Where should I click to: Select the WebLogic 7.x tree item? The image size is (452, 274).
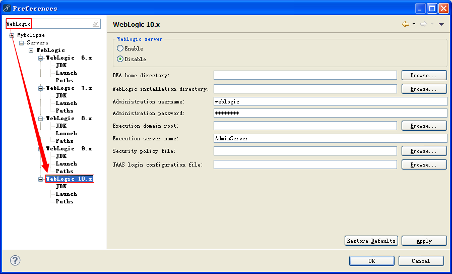pos(69,88)
